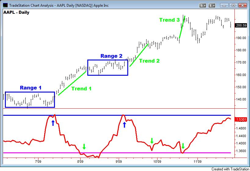Select the window title 'TradeStation Chart Analysis - AAPL Daily'

coord(59,5)
